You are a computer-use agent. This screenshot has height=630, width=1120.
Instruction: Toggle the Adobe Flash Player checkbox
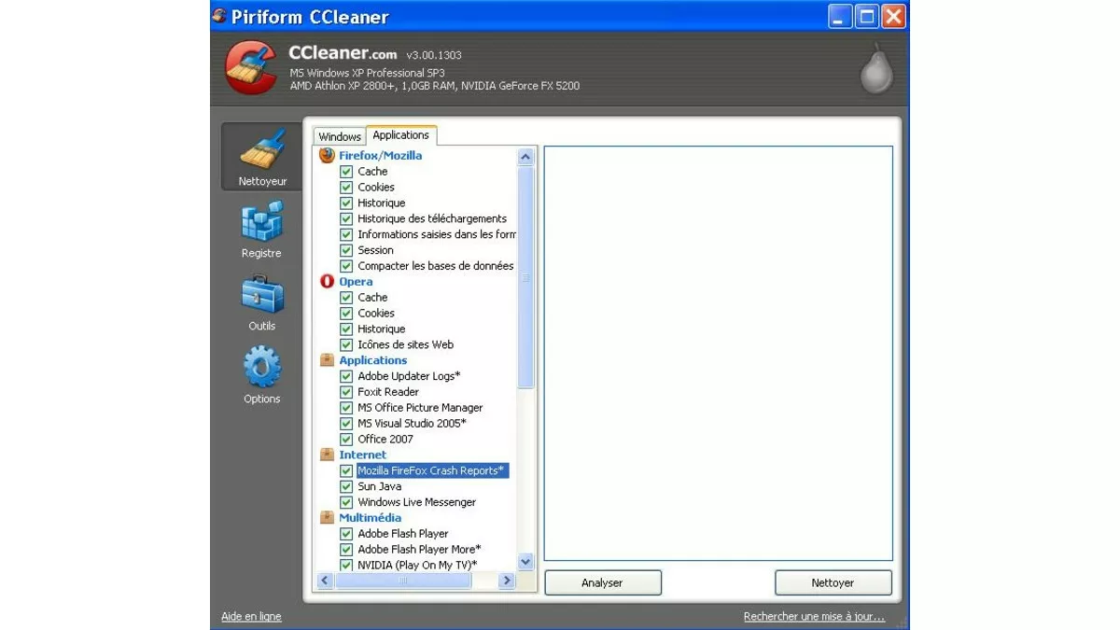click(x=346, y=533)
